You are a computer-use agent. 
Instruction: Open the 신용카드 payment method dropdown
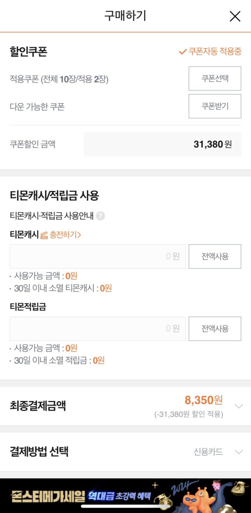(x=208, y=452)
